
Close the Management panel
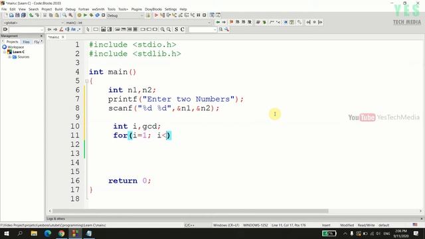pyautogui.click(x=41, y=36)
